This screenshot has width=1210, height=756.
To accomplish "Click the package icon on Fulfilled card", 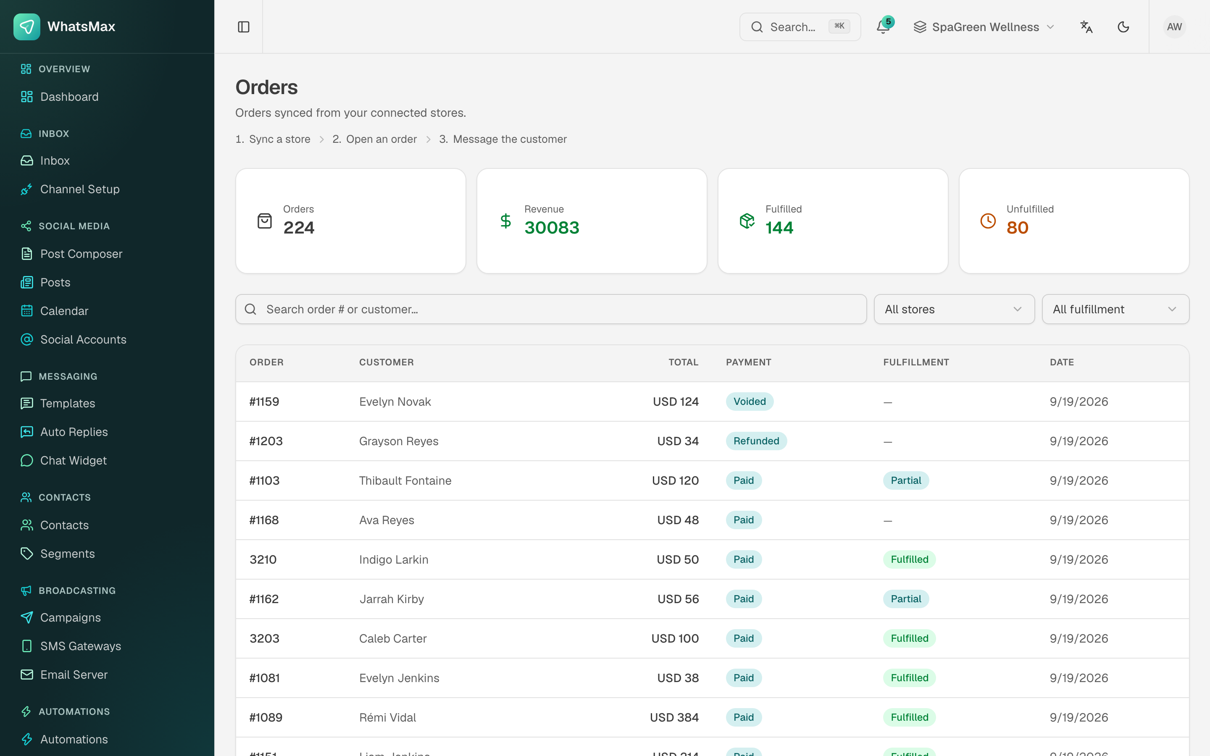I will tap(747, 220).
